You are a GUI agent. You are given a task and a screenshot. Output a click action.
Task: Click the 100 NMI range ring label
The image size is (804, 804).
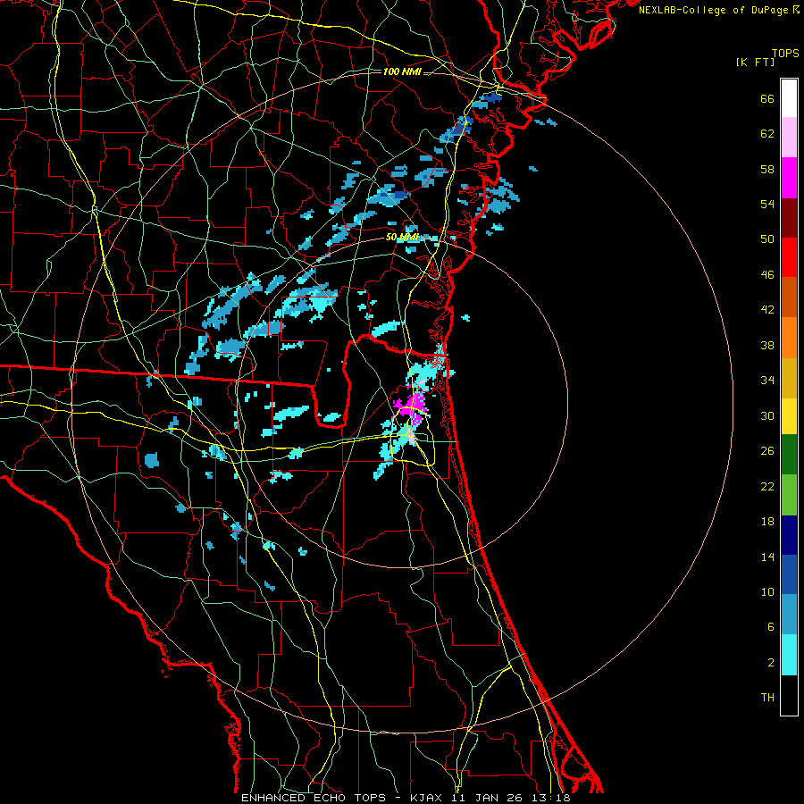pyautogui.click(x=402, y=71)
